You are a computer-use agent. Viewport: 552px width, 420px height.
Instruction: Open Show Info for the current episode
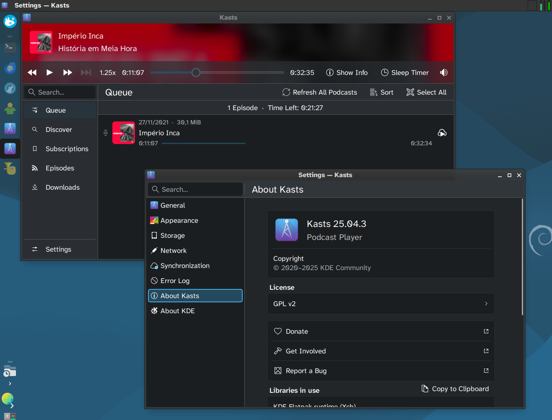coord(347,72)
